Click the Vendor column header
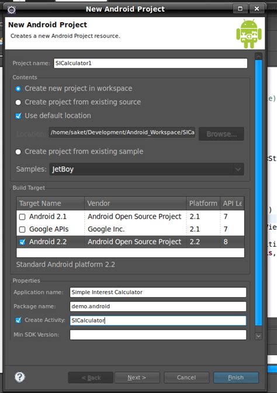This screenshot has width=277, height=393. (x=136, y=204)
